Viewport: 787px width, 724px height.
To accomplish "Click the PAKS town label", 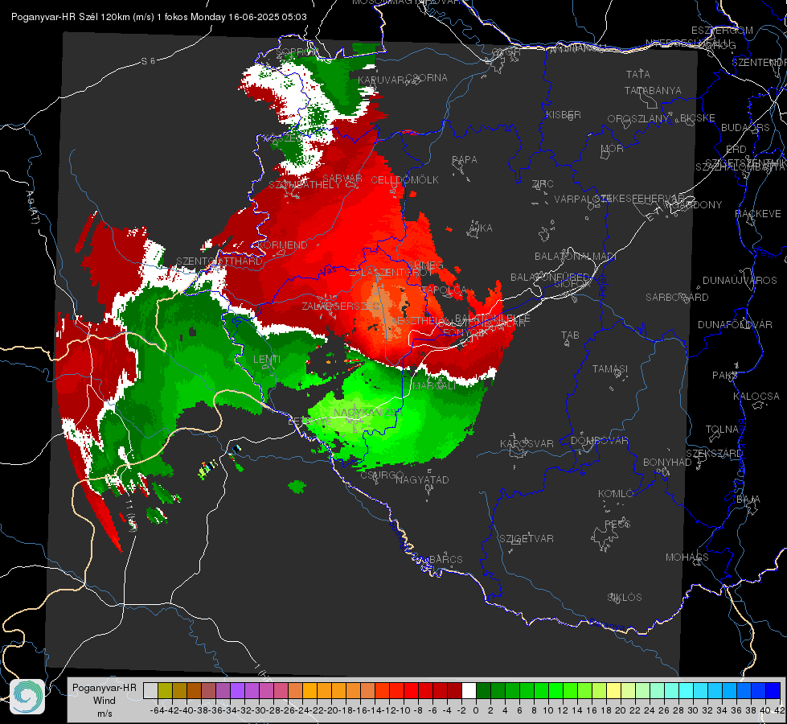I will [x=725, y=376].
